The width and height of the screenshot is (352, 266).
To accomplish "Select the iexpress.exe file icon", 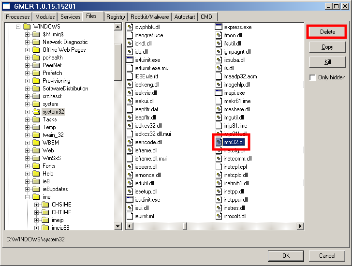I will [x=219, y=27].
